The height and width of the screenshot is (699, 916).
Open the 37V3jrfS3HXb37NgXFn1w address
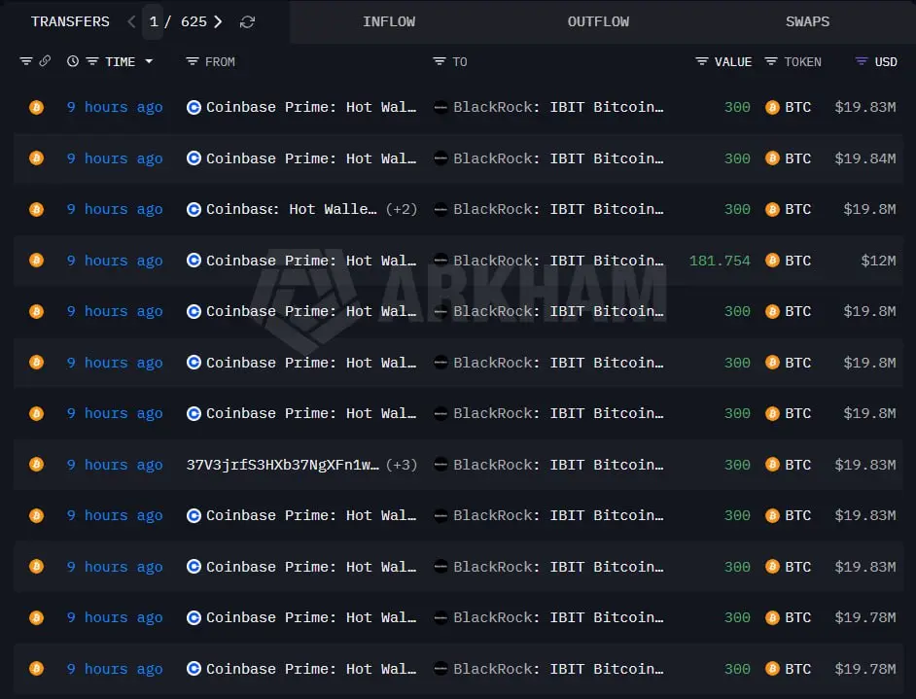[x=282, y=465]
